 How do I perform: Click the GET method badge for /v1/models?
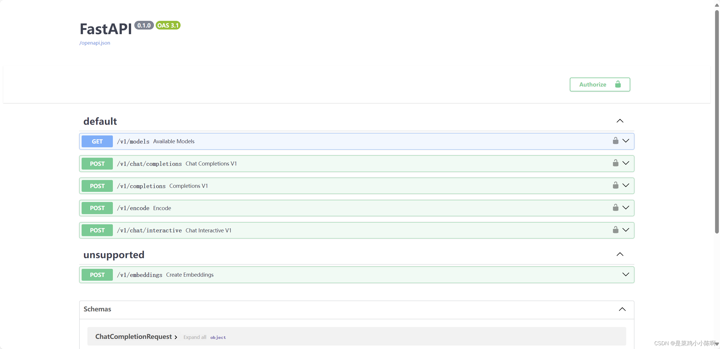click(x=97, y=142)
